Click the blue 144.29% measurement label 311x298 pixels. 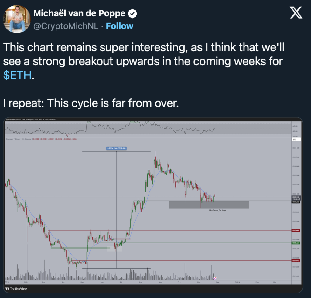[x=116, y=148]
